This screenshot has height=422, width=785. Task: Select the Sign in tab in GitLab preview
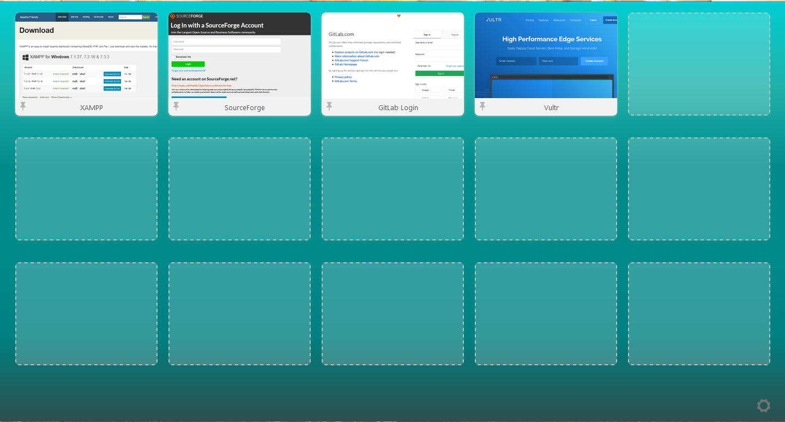click(427, 35)
